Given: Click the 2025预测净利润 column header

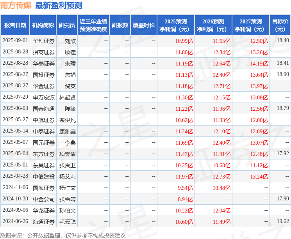Looking at the screenshot, I should tap(176, 25).
